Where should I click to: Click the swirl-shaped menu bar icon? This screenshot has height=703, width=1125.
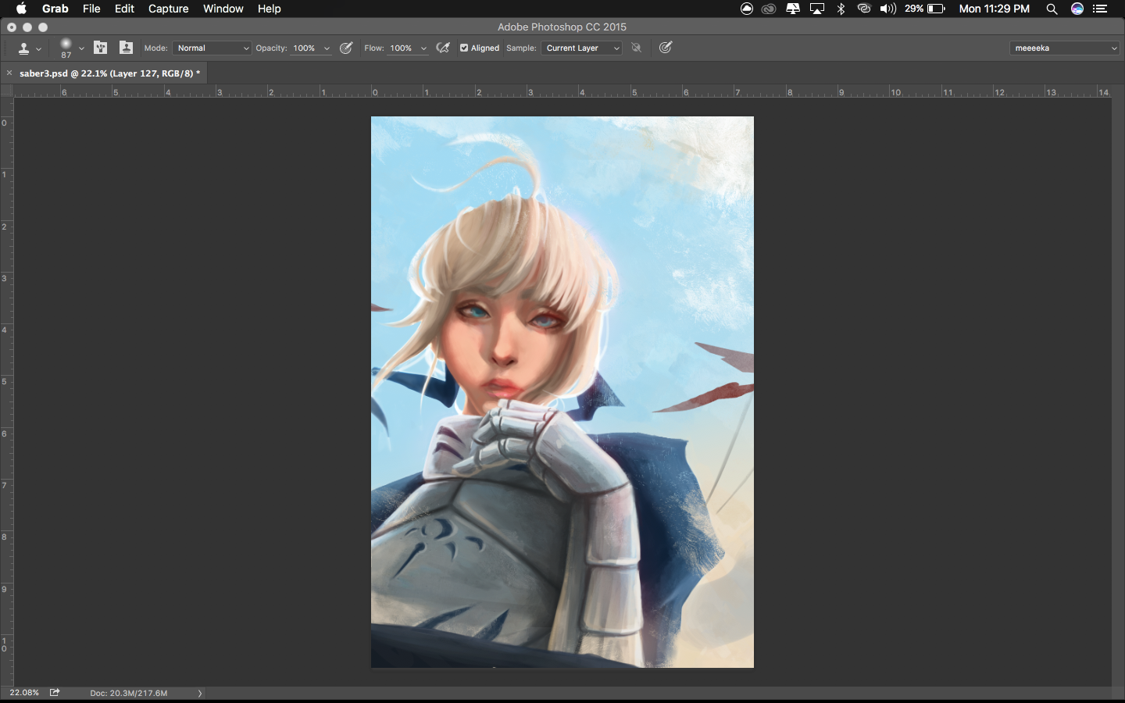pyautogui.click(x=864, y=9)
